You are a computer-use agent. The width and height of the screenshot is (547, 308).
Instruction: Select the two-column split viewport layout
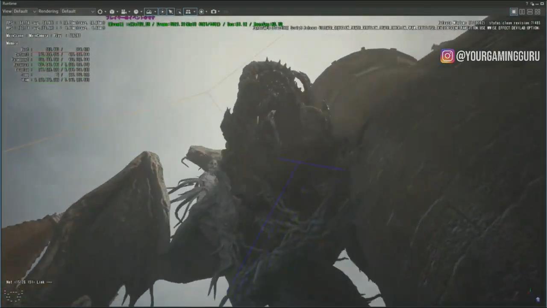[522, 12]
